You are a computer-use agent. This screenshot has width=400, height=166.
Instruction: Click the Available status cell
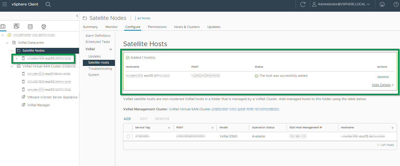258,136
